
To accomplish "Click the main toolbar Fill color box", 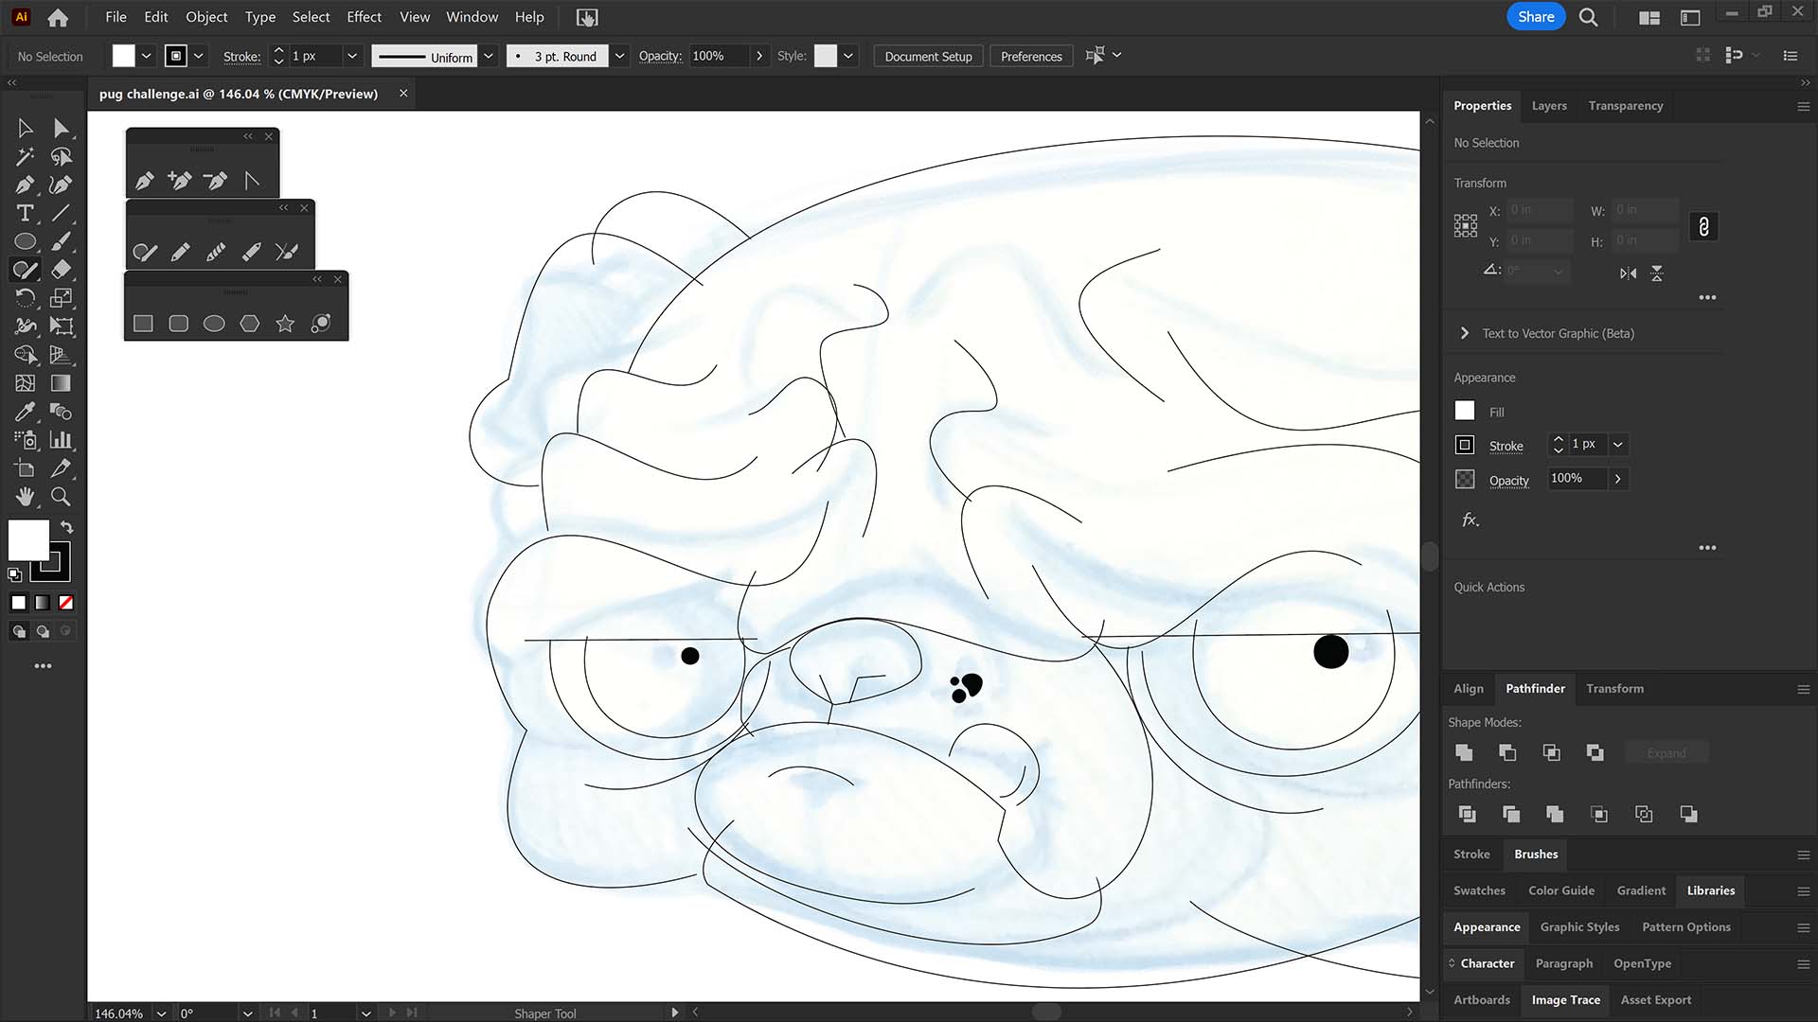I will [28, 540].
